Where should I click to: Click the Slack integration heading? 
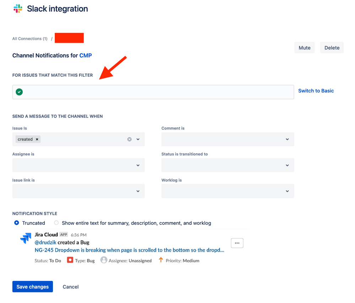pyautogui.click(x=58, y=9)
